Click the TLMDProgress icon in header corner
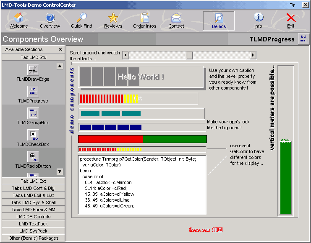Screen dimensions: 311x243 click(x=303, y=38)
